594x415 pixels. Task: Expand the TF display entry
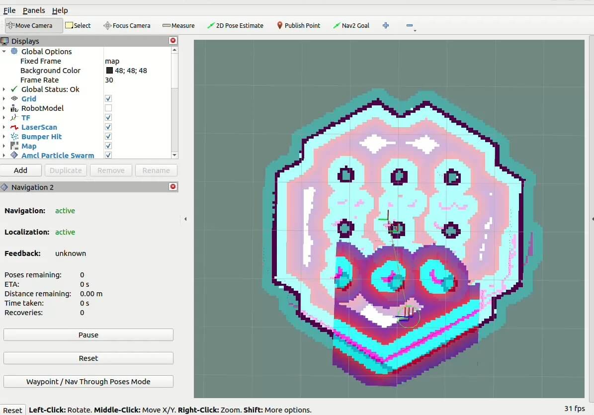coord(4,118)
